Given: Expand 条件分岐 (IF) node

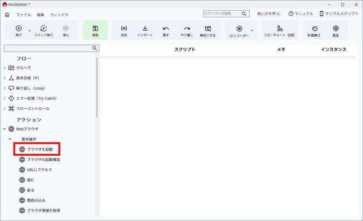Looking at the screenshot, I should [4, 78].
